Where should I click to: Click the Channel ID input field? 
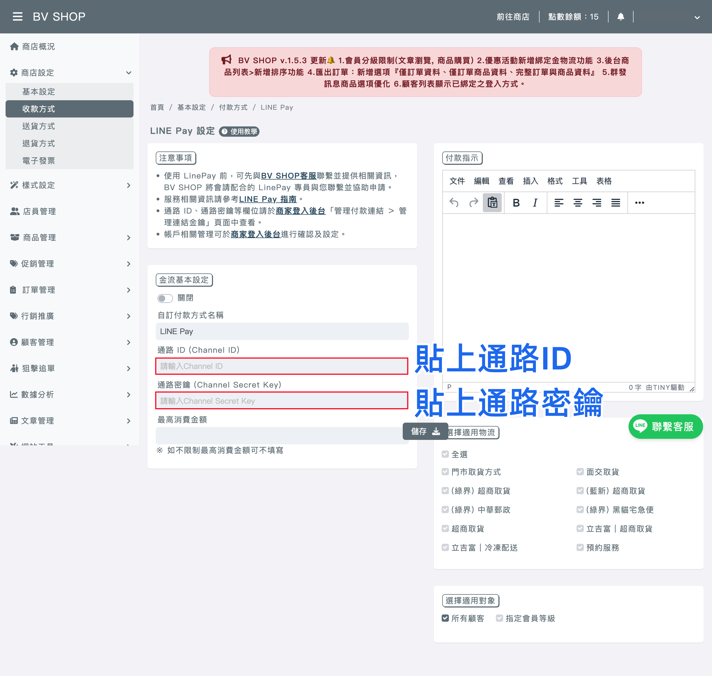282,366
